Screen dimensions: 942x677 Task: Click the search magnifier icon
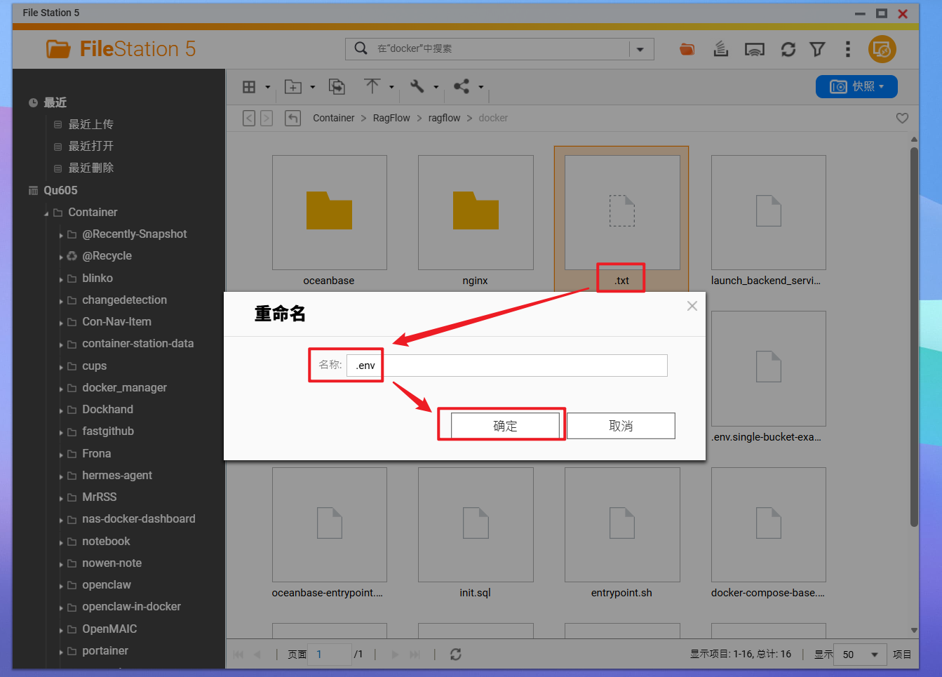(x=361, y=48)
